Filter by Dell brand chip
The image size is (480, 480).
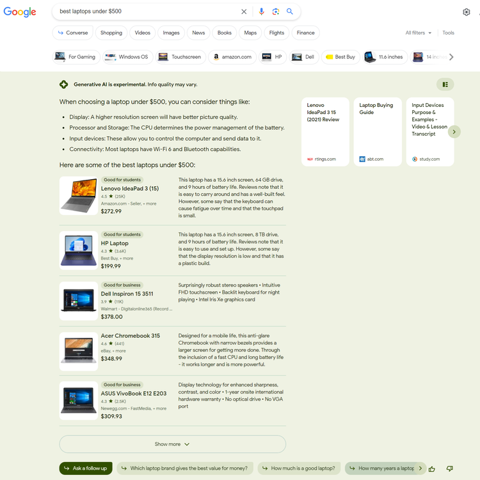303,57
